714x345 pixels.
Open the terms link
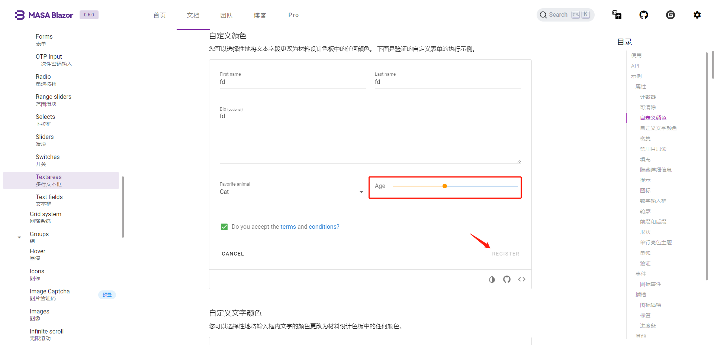coord(288,227)
